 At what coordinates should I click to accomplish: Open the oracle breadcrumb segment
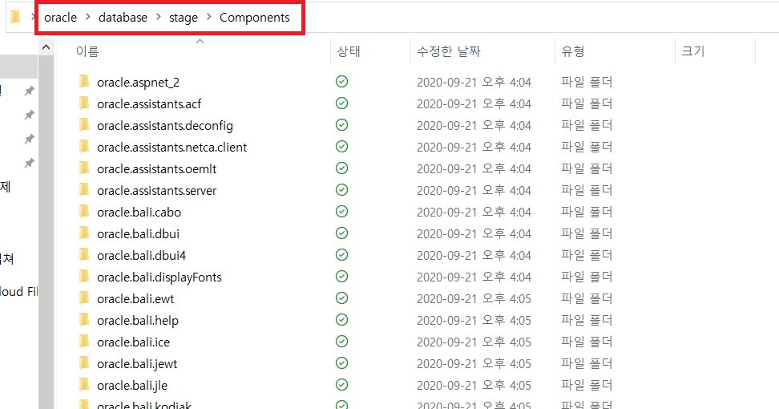(x=61, y=18)
